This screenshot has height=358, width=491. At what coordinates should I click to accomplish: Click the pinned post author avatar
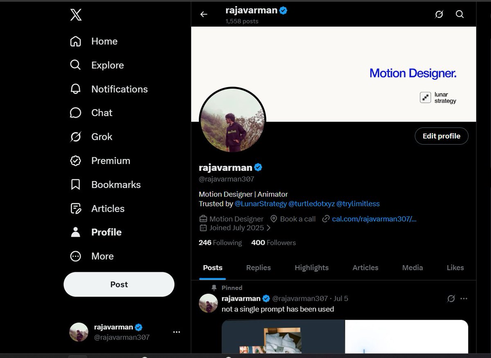208,303
